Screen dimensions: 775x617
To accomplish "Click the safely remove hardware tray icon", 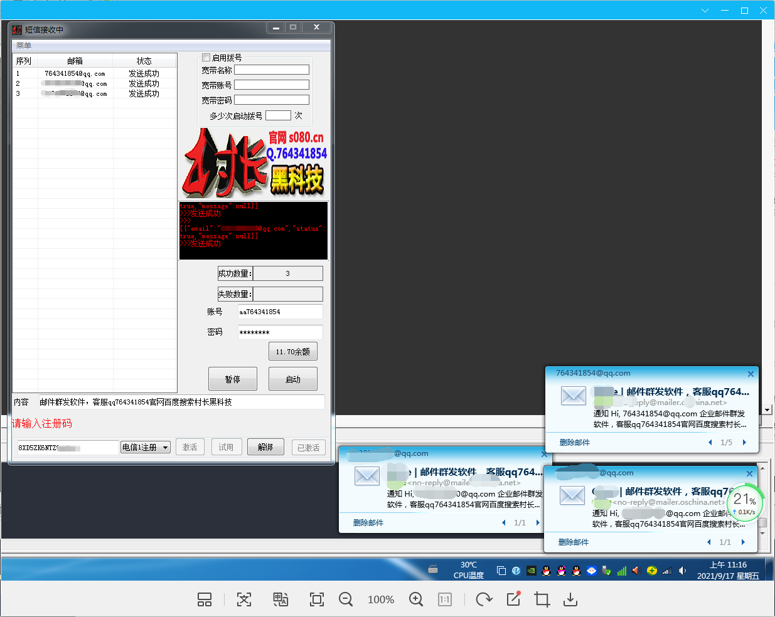I will click(x=606, y=571).
